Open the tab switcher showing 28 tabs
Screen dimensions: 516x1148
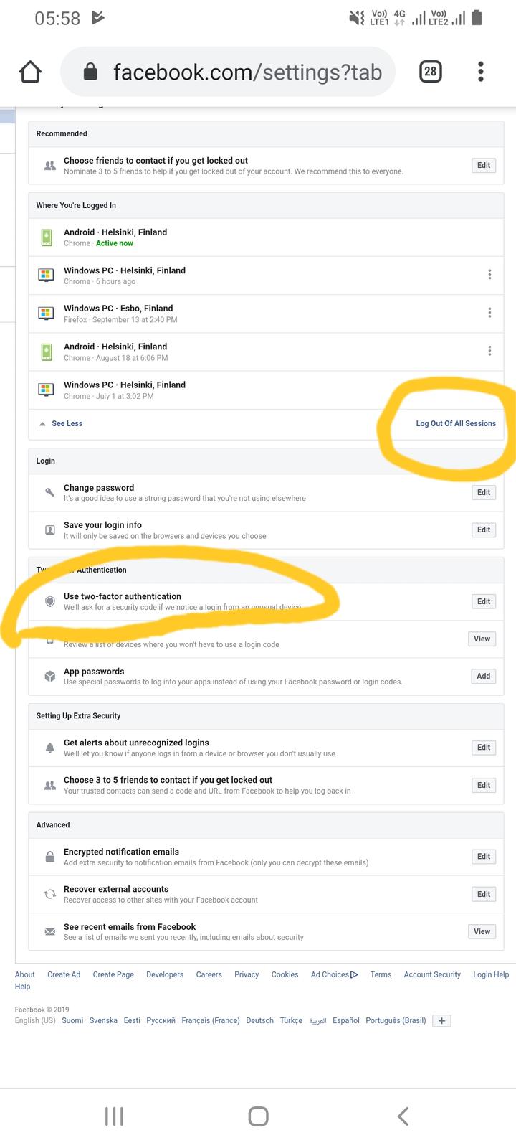click(x=430, y=72)
